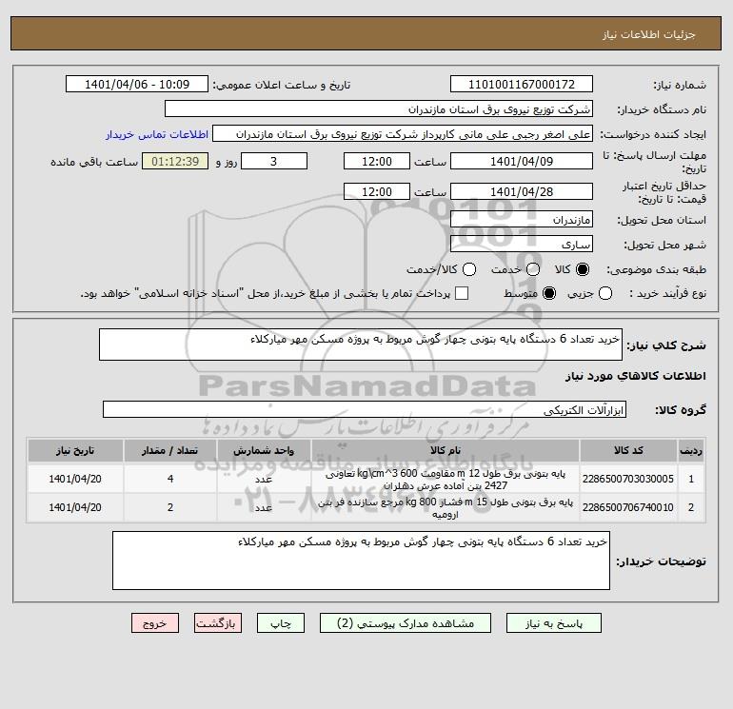The width and height of the screenshot is (733, 709).
Task: Click the جزئیات اطلاعات نیاز page header
Action: point(649,34)
